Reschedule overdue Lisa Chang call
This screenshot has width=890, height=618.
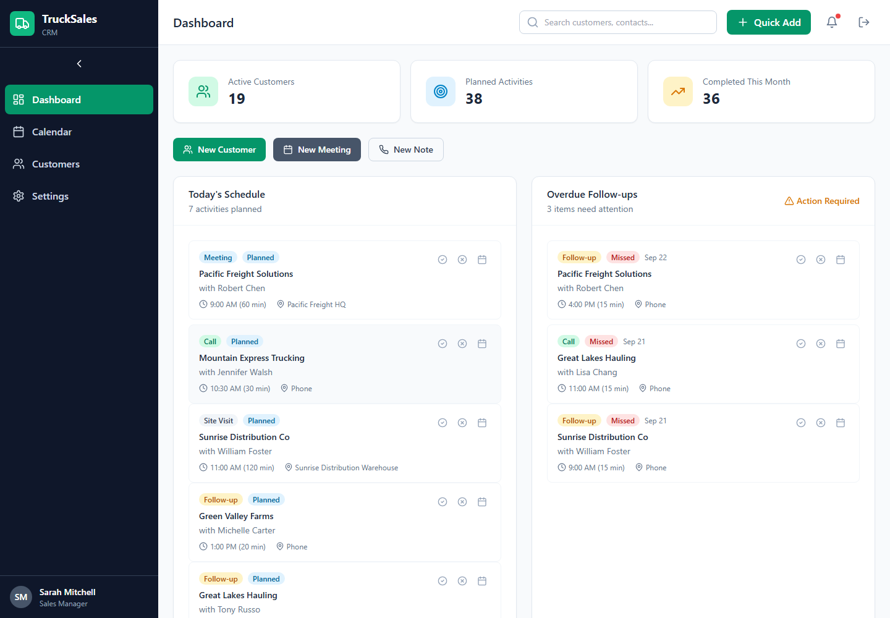pyautogui.click(x=841, y=344)
